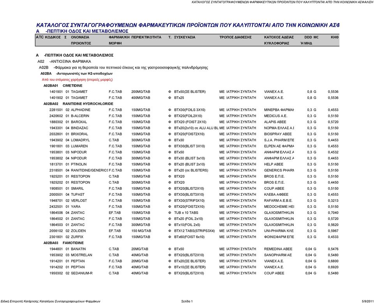Image resolution: width=374 pixels, height=303 pixels.
Task: Click code 1864502 in the ZANTAC row
Action: 56,219
